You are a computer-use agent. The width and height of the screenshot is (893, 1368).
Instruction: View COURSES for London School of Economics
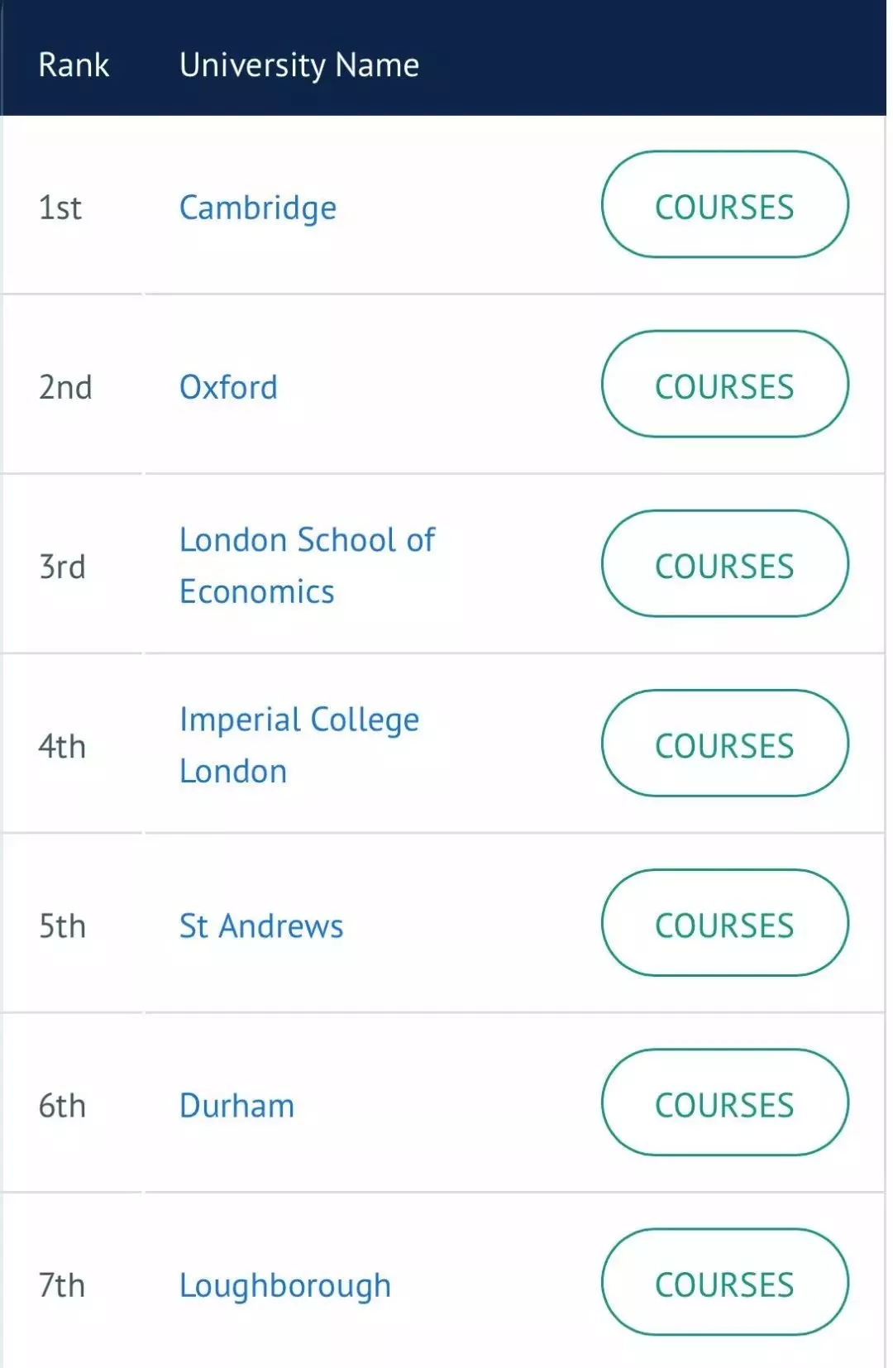(724, 563)
